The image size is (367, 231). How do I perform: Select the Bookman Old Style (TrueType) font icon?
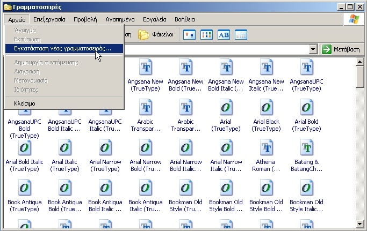tap(186, 188)
